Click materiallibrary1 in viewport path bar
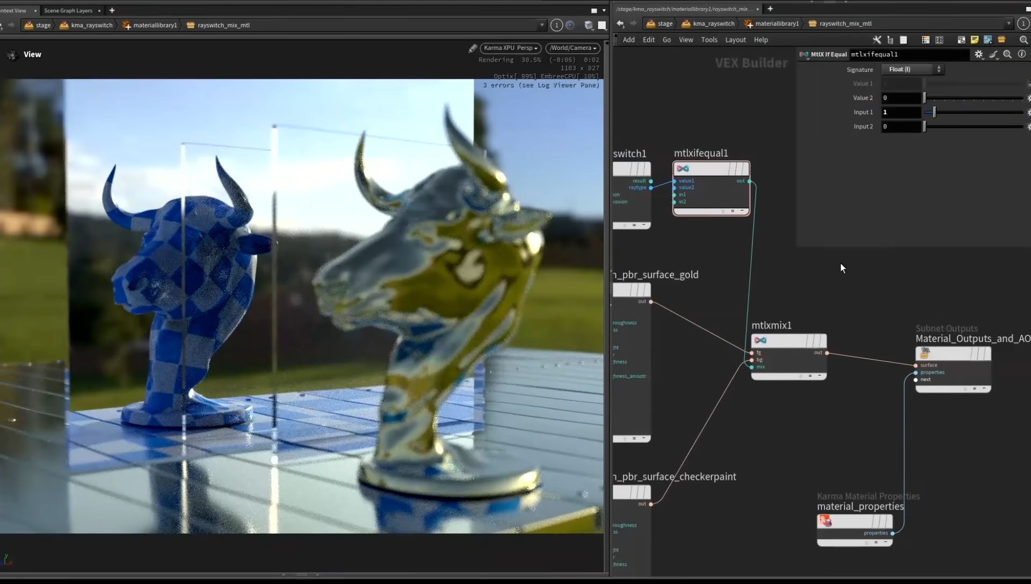1031x584 pixels. [150, 25]
